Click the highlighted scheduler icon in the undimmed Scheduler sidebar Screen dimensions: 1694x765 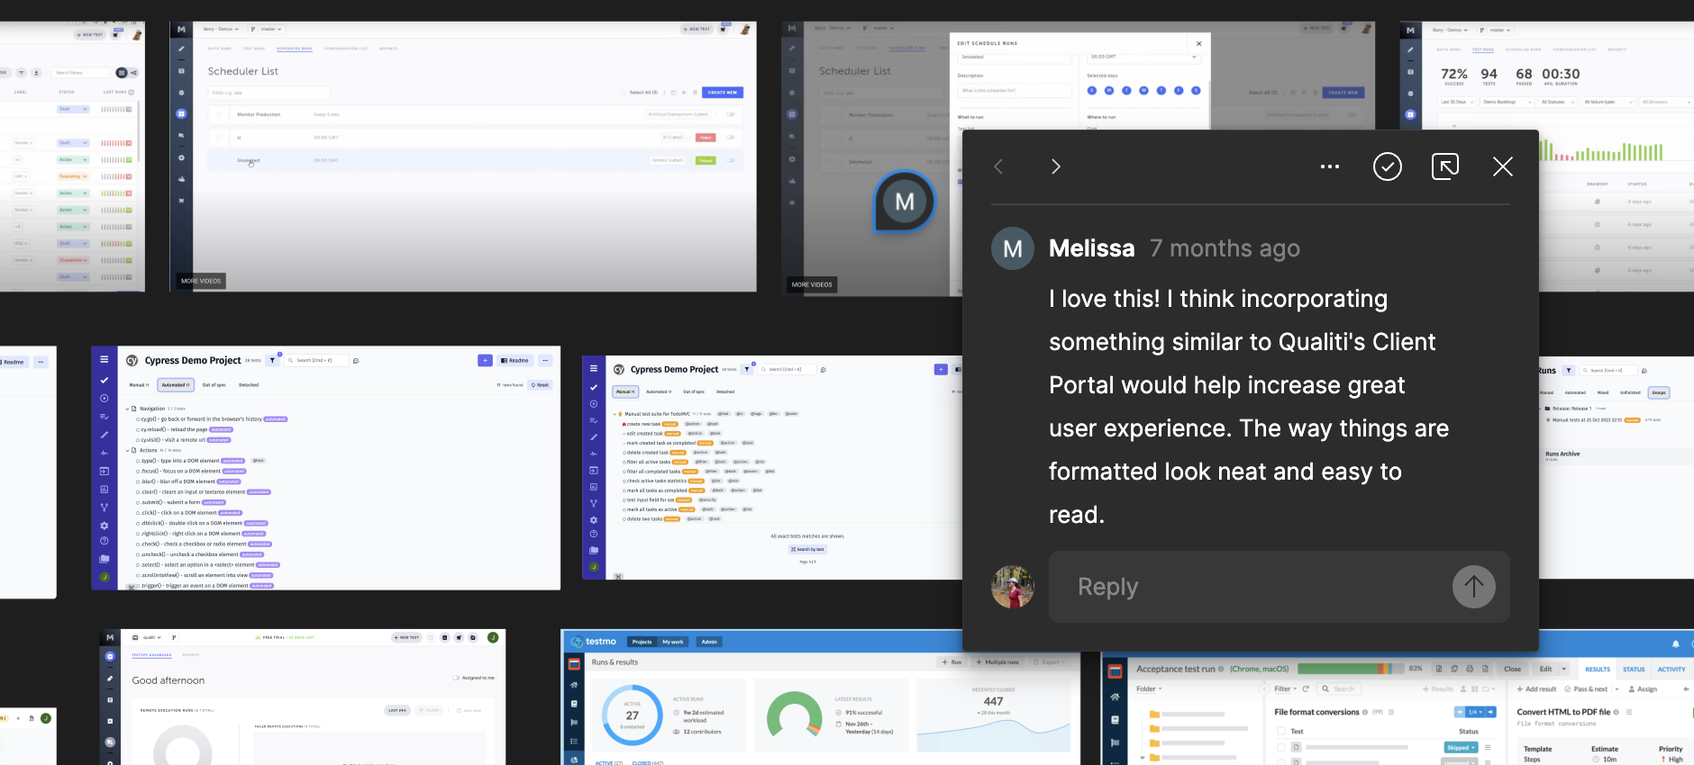[x=181, y=114]
